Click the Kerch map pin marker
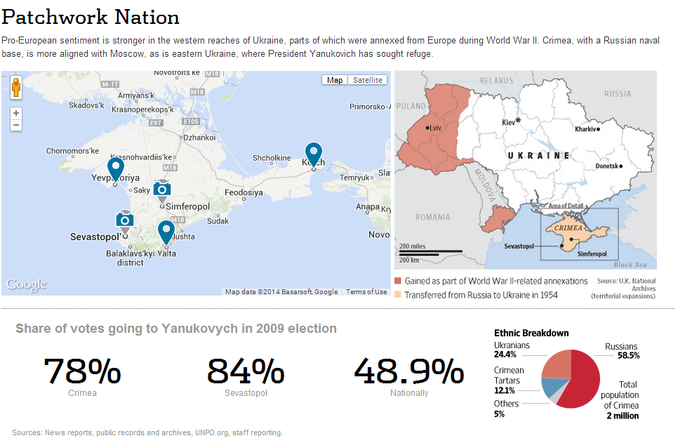685x443 pixels. pyautogui.click(x=313, y=153)
